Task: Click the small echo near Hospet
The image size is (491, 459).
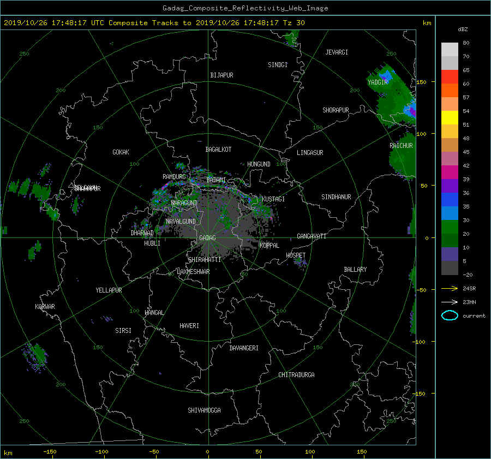Action: [302, 263]
